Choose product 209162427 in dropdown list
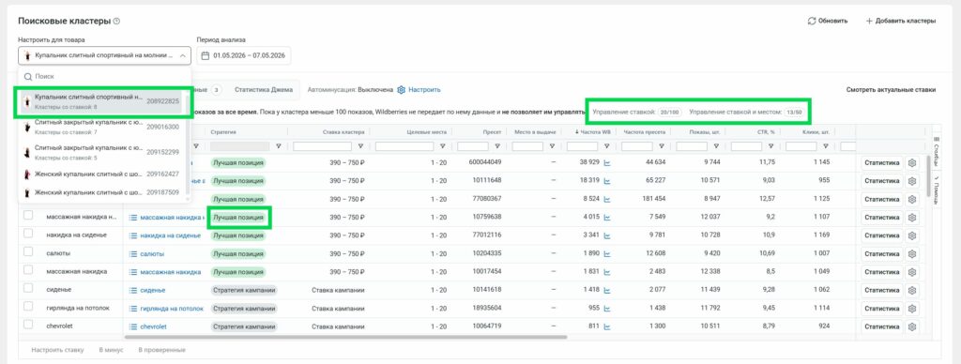 [x=101, y=174]
